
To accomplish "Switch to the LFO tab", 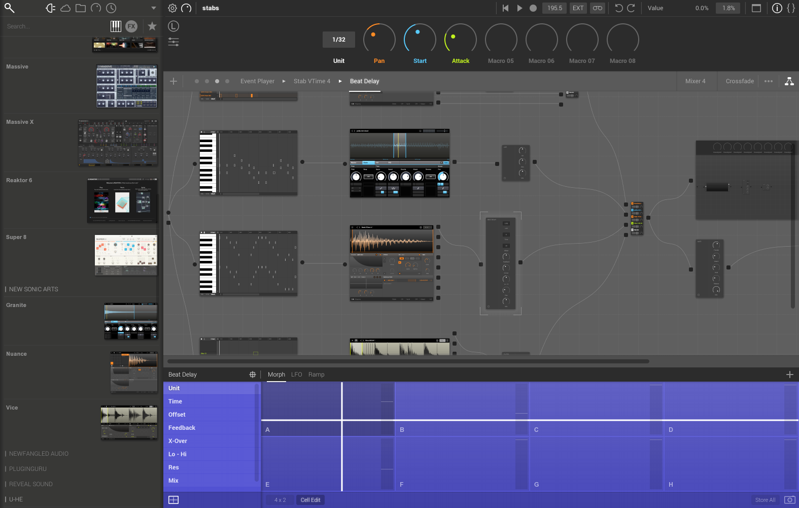I will [x=296, y=375].
